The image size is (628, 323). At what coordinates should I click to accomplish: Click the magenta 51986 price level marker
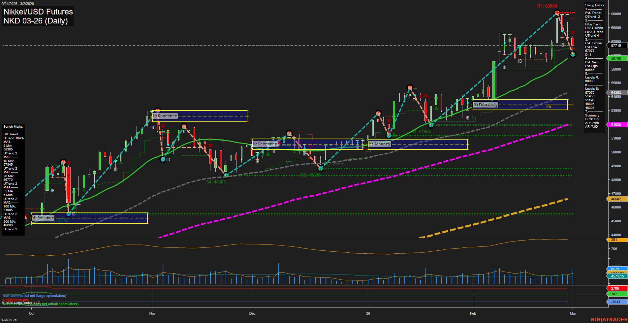coord(615,125)
